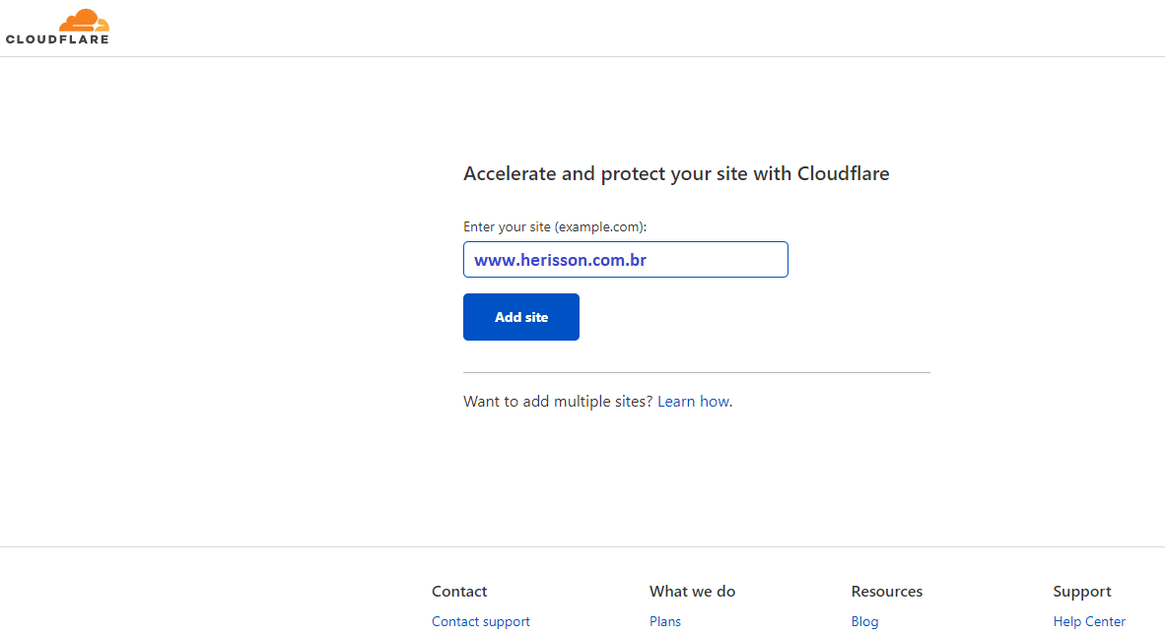This screenshot has height=635, width=1165.
Task: Open the Learn how link
Action: tap(693, 402)
